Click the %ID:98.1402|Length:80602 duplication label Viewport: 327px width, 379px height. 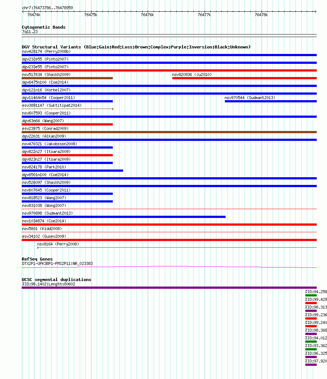48,284
